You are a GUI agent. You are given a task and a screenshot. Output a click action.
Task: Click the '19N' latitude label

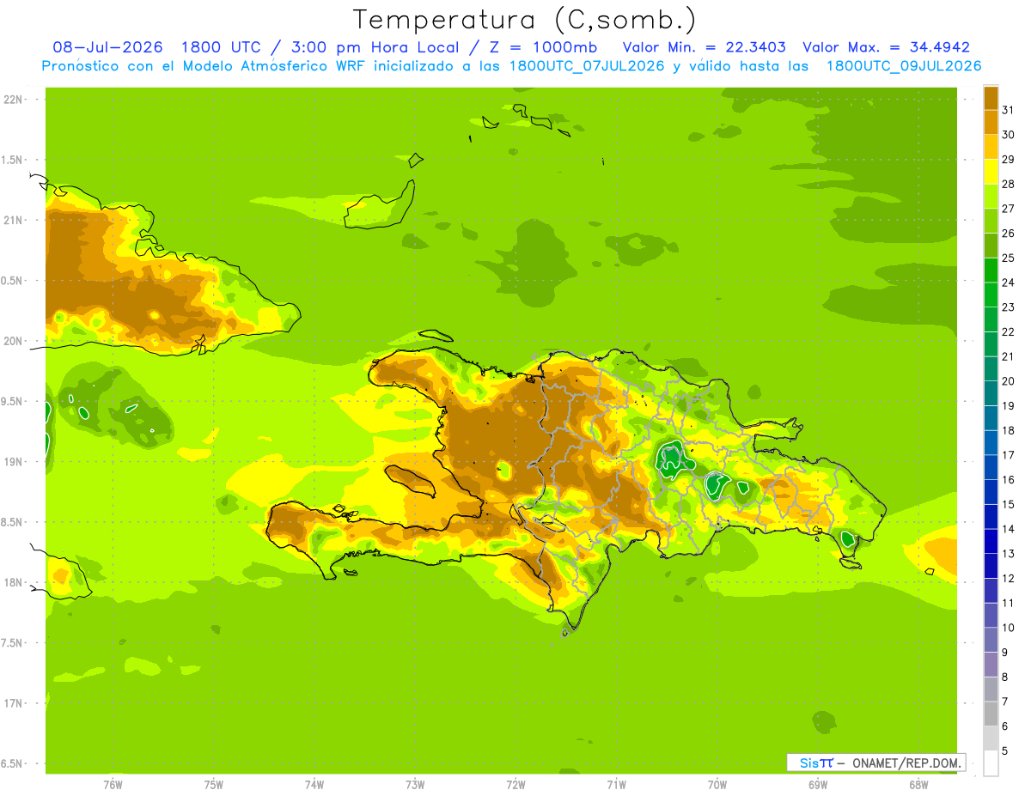13,461
